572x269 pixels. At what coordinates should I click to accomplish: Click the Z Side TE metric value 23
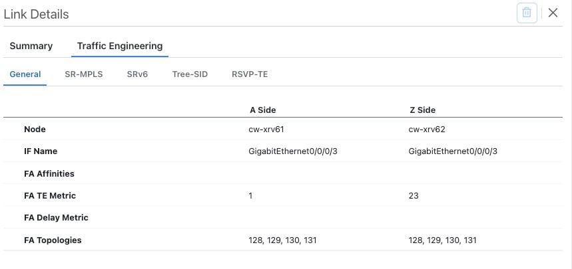[414, 196]
